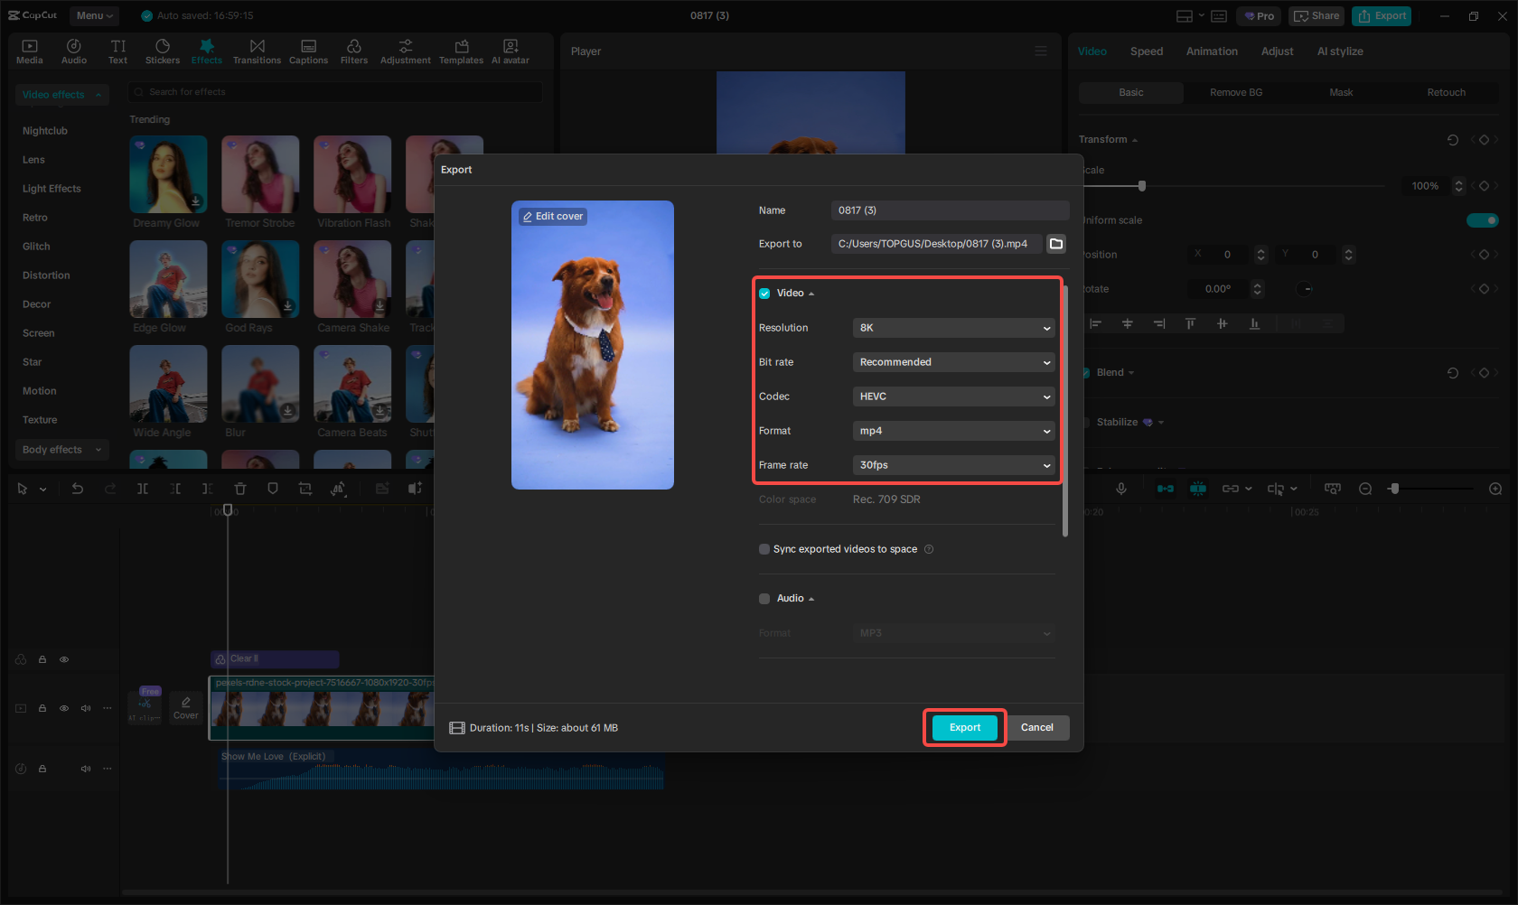The height and width of the screenshot is (905, 1518).
Task: Select the voiceover microphone tool
Action: (x=1120, y=488)
